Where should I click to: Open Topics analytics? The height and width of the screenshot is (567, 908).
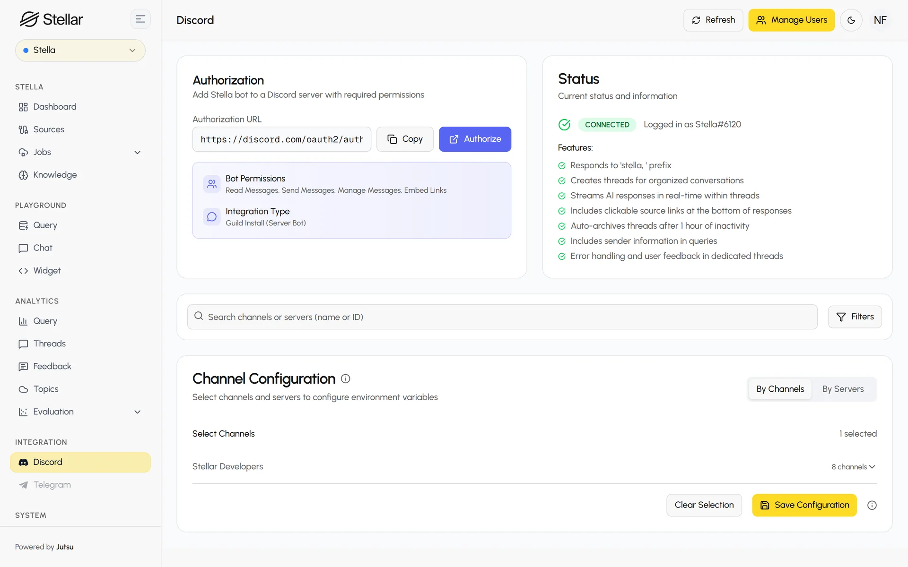[80, 389]
